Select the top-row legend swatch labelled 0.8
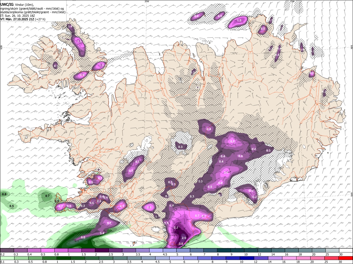Image resolution: width=353 pixels, height=264 pixels. coord(61,250)
